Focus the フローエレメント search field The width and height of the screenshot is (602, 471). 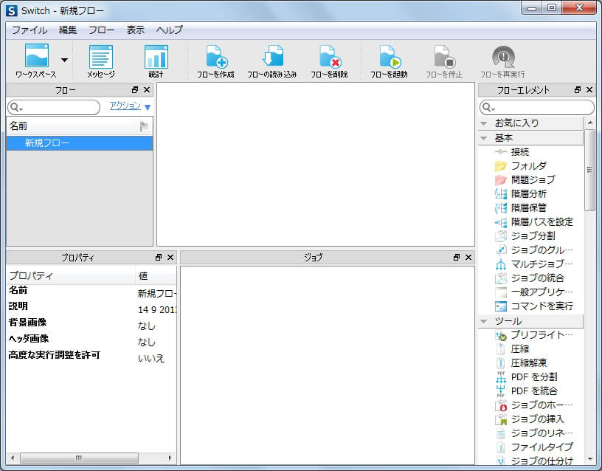click(x=537, y=107)
